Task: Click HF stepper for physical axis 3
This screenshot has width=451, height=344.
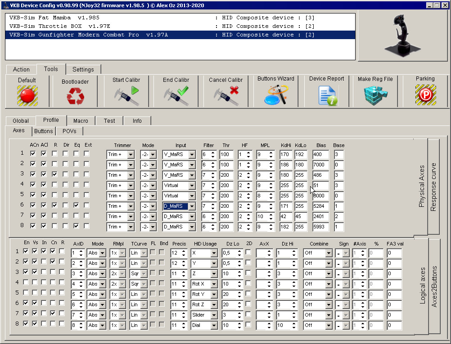Action: pyautogui.click(x=248, y=175)
